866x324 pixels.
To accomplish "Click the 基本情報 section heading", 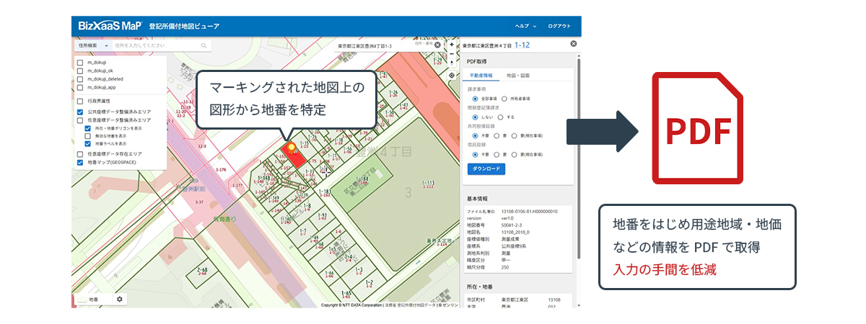I will click(478, 198).
